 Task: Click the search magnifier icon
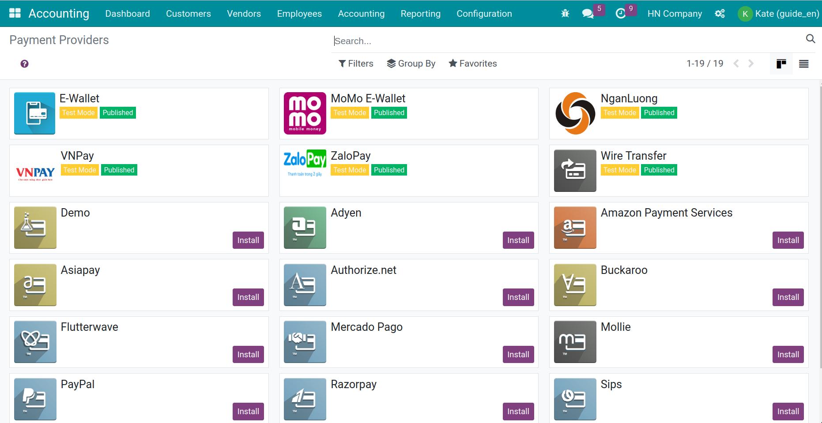click(x=811, y=39)
